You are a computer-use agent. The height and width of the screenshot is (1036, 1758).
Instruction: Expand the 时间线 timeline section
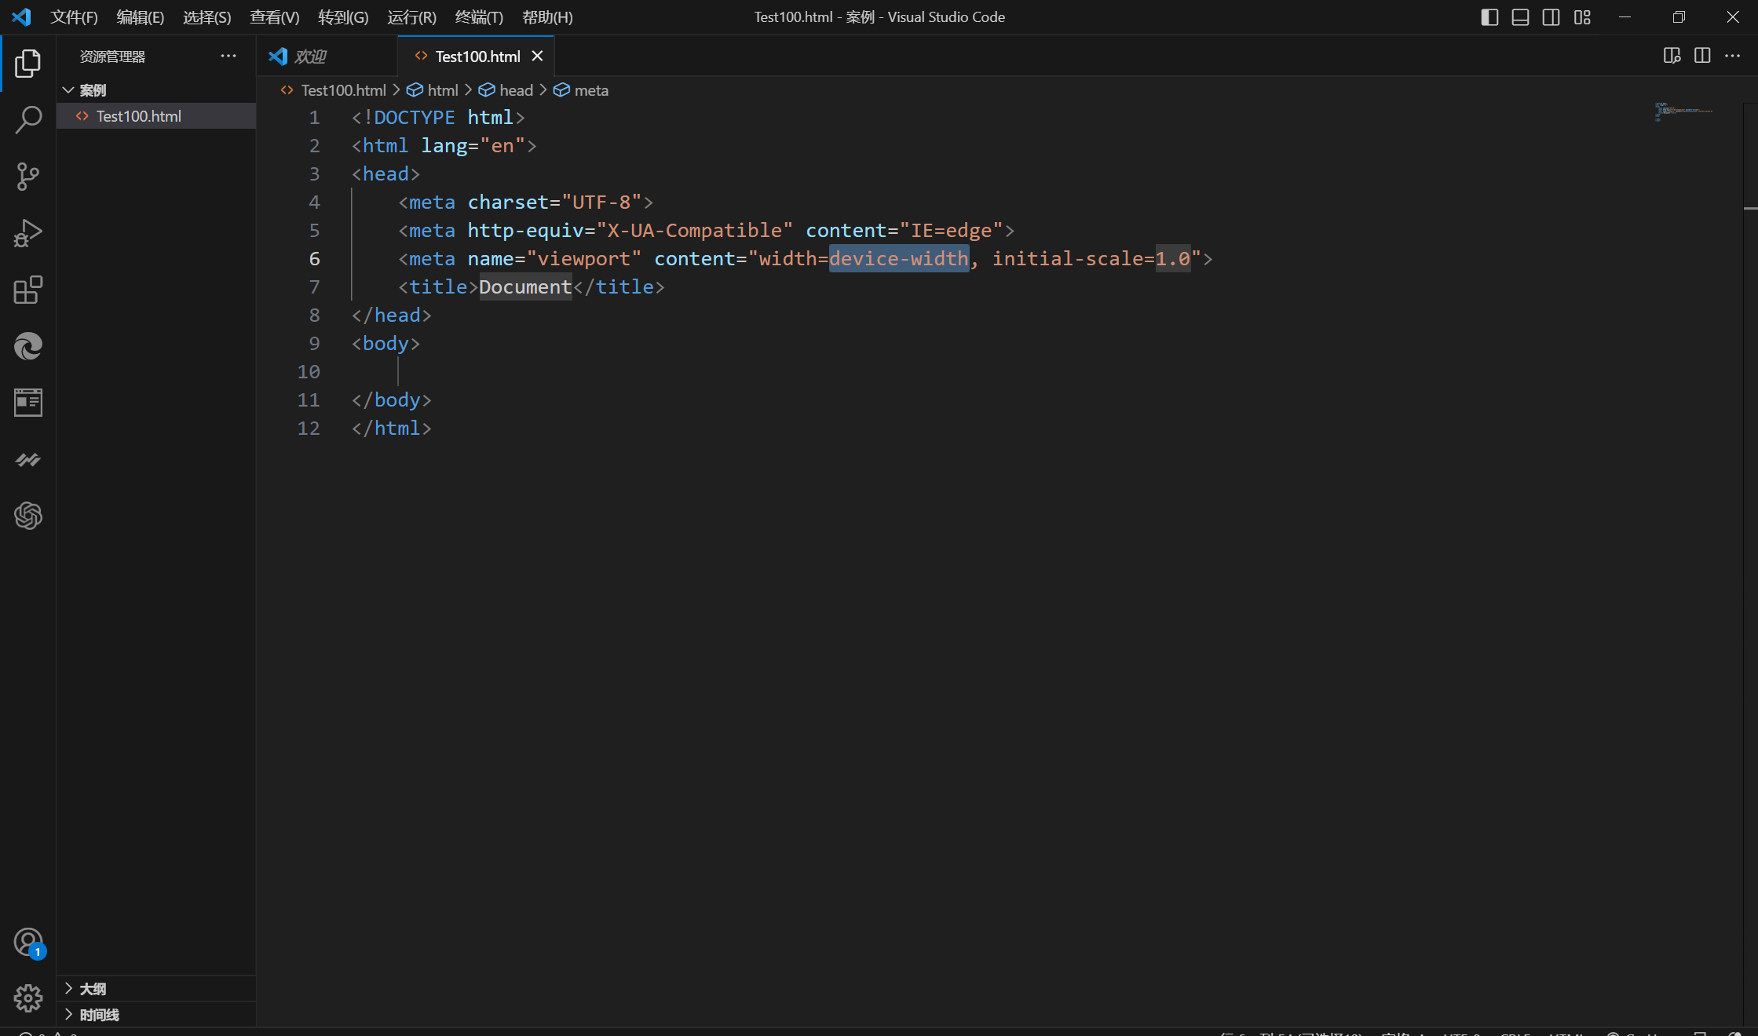coord(156,1014)
